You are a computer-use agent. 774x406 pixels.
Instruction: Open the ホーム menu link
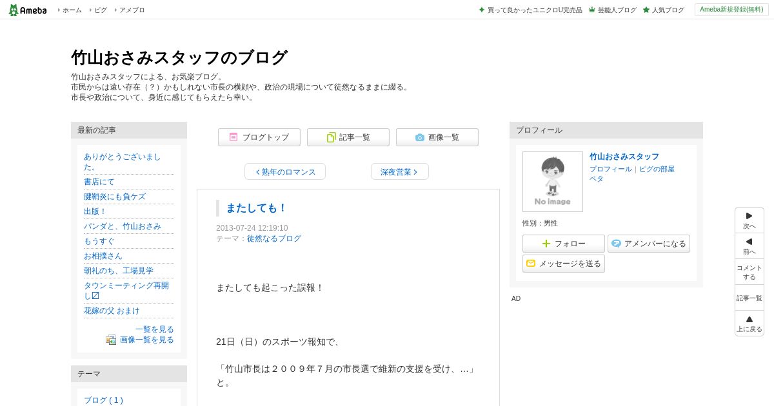point(72,10)
